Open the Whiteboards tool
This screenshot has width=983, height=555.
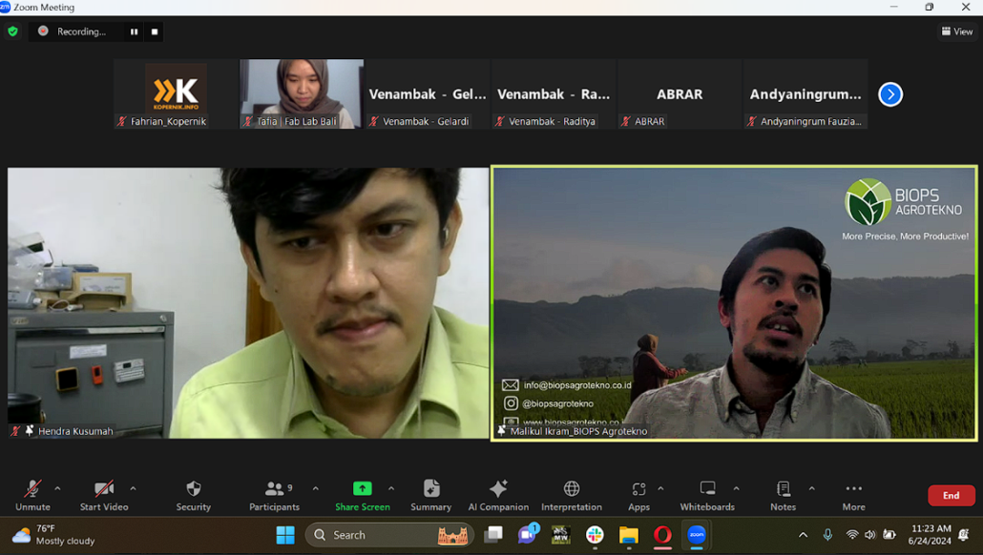pyautogui.click(x=707, y=494)
